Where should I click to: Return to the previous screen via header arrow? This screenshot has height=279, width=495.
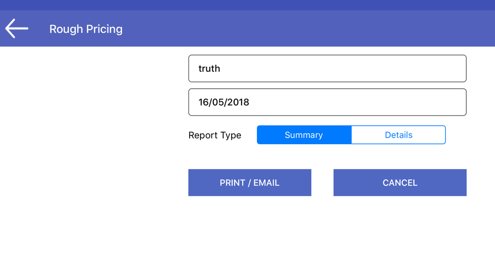tap(17, 28)
